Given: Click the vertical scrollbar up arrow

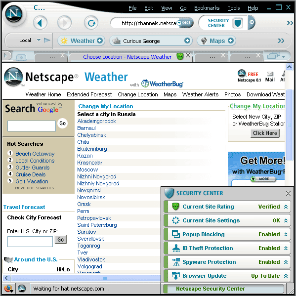Looking at the screenshot, I should pyautogui.click(x=289, y=67).
